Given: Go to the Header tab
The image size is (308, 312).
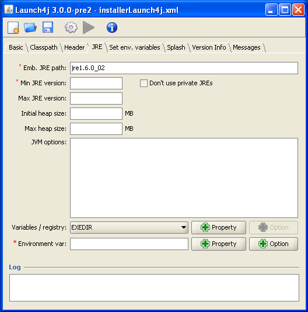Looking at the screenshot, I should [74, 47].
